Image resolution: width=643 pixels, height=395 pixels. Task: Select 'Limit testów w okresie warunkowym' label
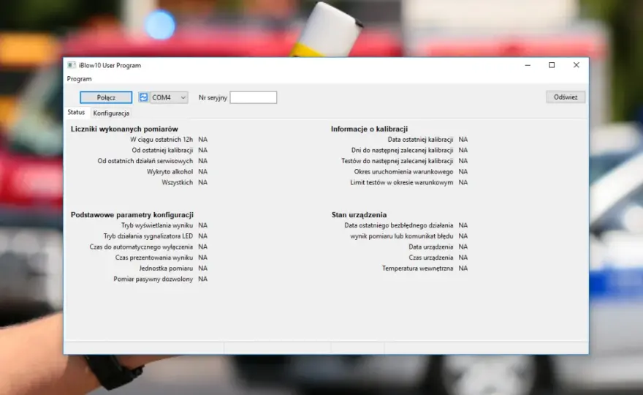pyautogui.click(x=402, y=182)
